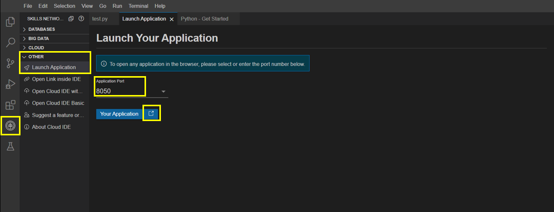Screen dimensions: 554x212
Task: Open the Extensions icon
Action: [x=10, y=105]
